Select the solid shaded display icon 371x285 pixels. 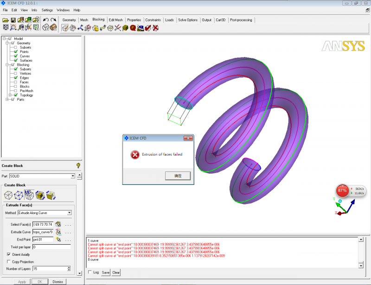[53, 27]
